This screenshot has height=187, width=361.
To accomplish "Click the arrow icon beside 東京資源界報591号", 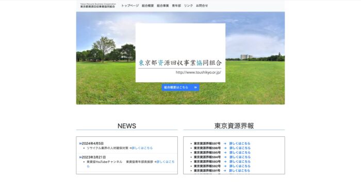I will (x=224, y=170).
